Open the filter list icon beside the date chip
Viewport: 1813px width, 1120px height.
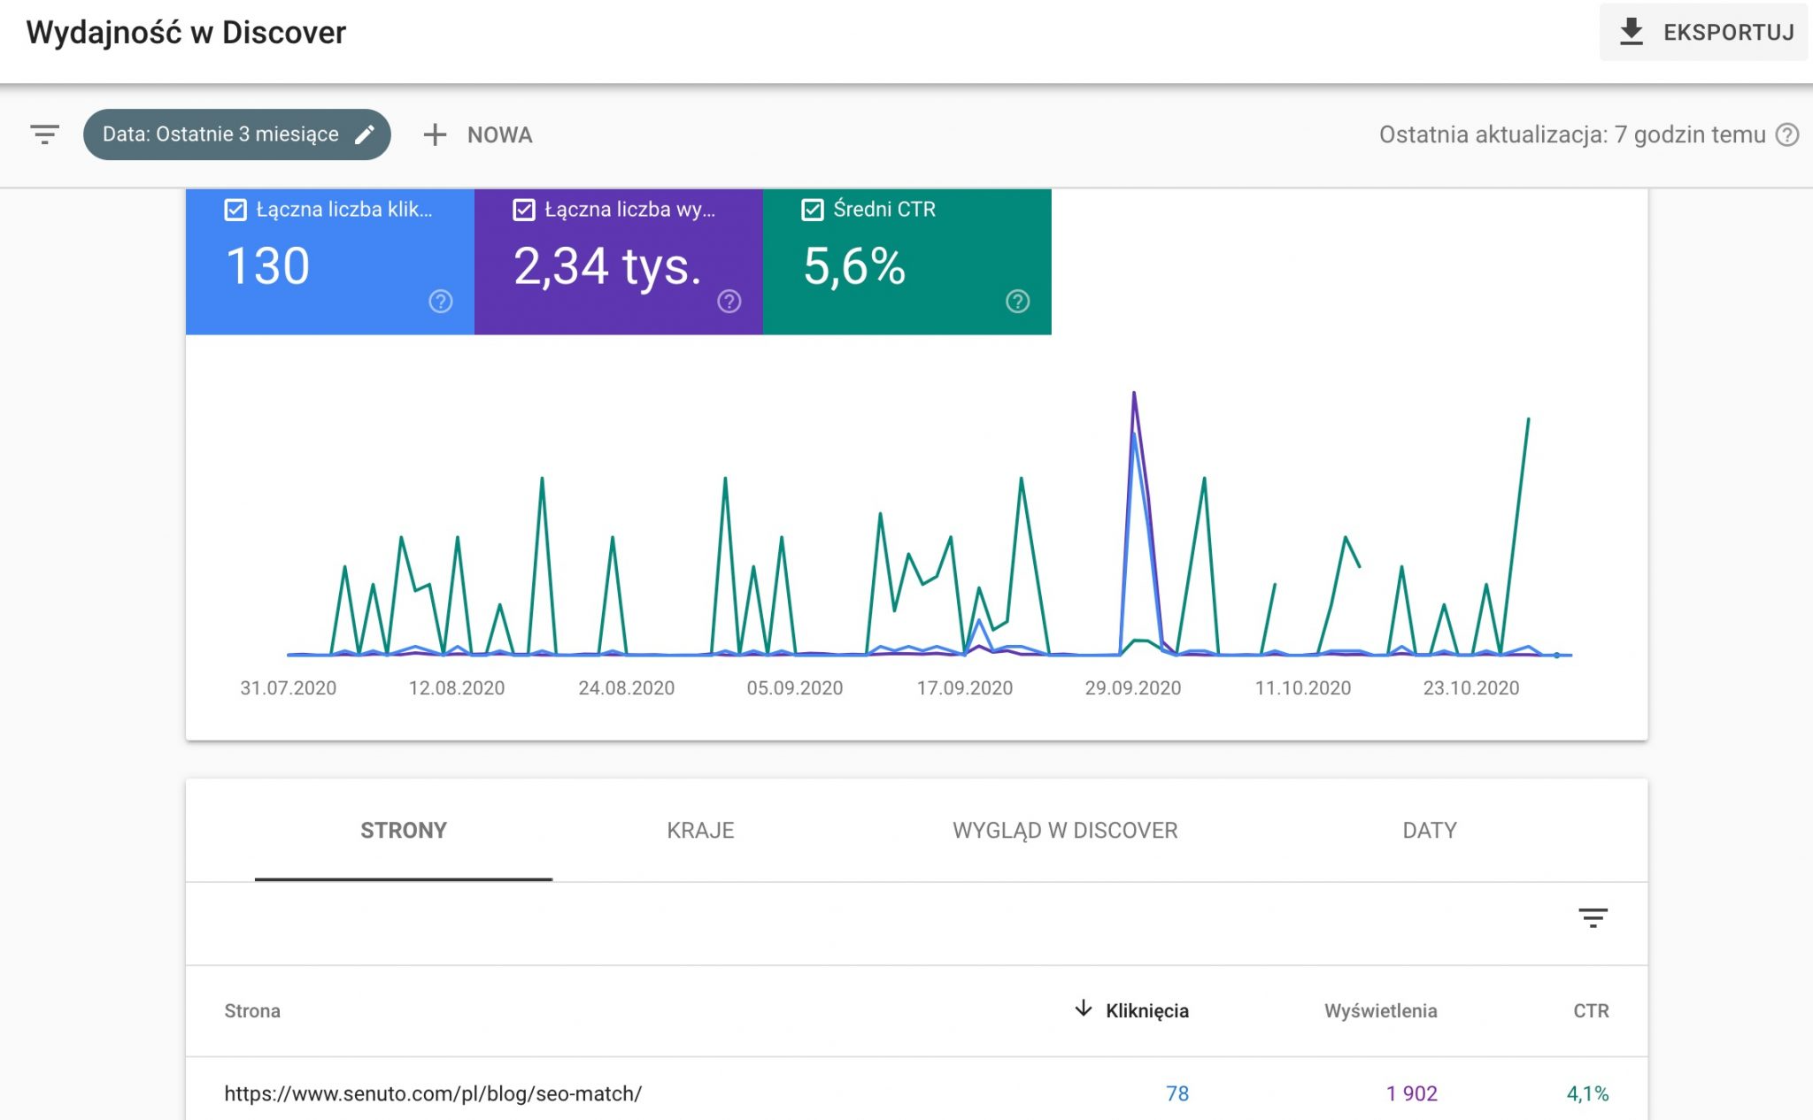pos(44,134)
